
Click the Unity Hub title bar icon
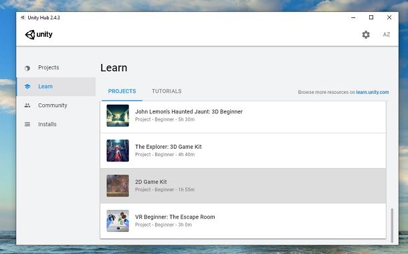[23, 17]
